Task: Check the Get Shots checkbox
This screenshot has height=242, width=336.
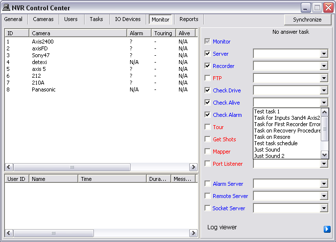Action: 207,139
